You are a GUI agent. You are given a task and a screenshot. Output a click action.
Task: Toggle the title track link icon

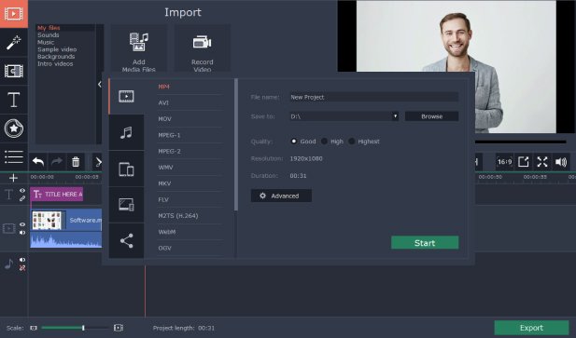tap(22, 198)
